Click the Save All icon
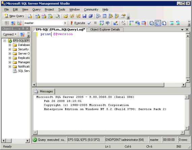Screen dimensions: 192x150 (x=91, y=16)
